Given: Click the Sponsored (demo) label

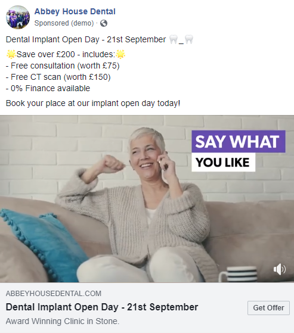Looking at the screenshot, I should coord(64,23).
